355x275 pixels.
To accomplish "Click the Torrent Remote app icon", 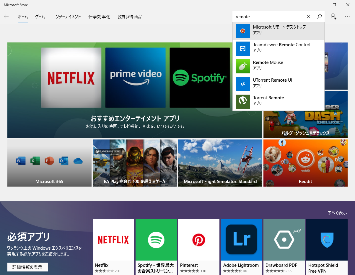I will coord(243,102).
